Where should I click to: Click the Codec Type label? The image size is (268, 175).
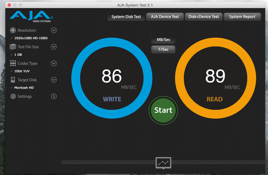[27, 63]
